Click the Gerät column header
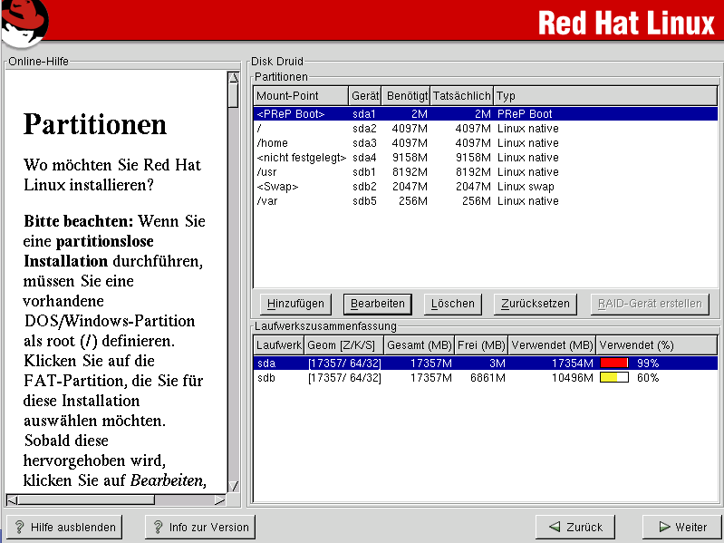724x543 pixels. 364,96
